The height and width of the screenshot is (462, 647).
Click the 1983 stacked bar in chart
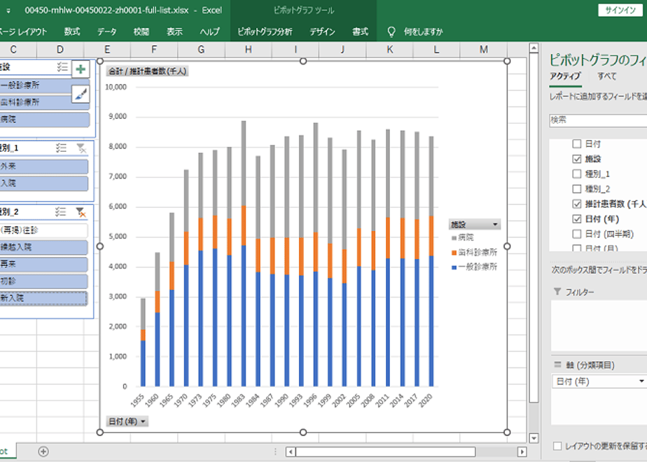pyautogui.click(x=244, y=253)
